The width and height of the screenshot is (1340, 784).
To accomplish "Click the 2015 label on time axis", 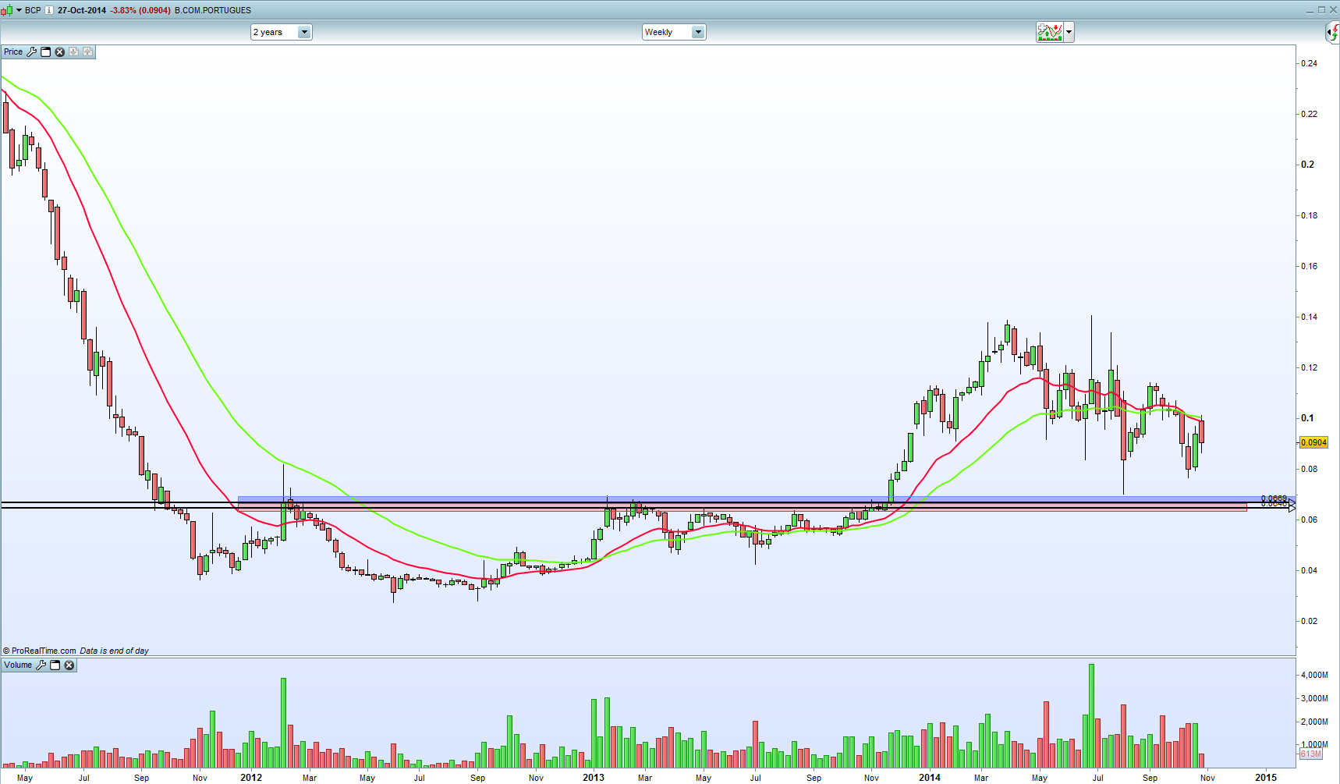I will pos(1266,777).
